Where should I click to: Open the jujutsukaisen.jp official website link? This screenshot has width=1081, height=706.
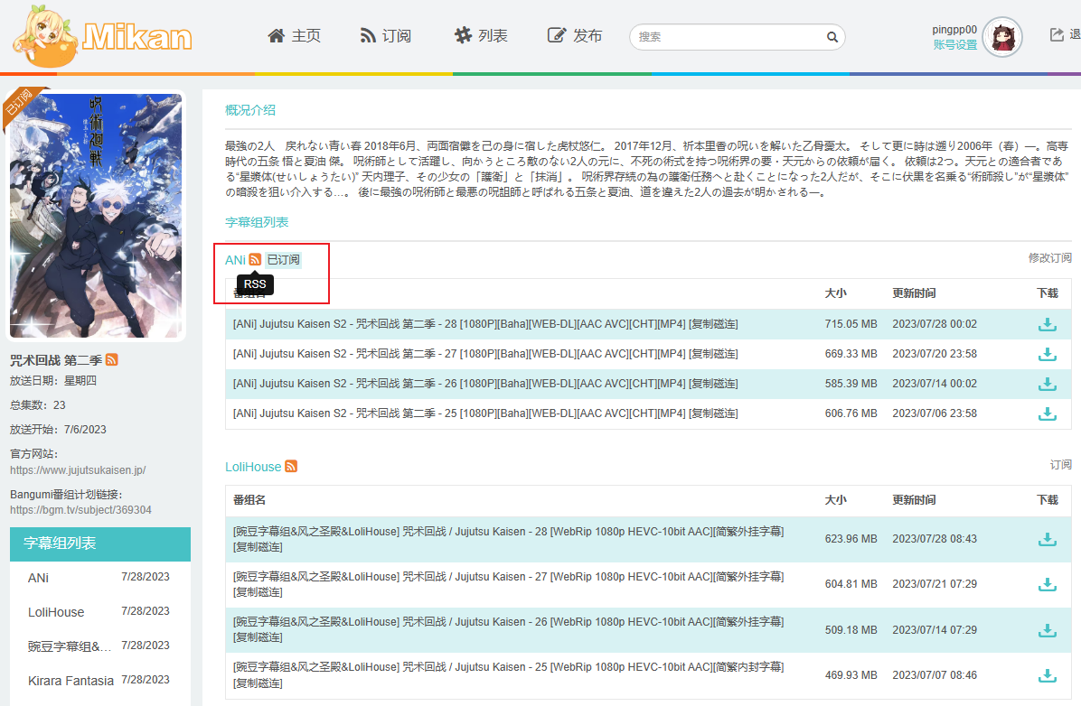[x=78, y=469]
